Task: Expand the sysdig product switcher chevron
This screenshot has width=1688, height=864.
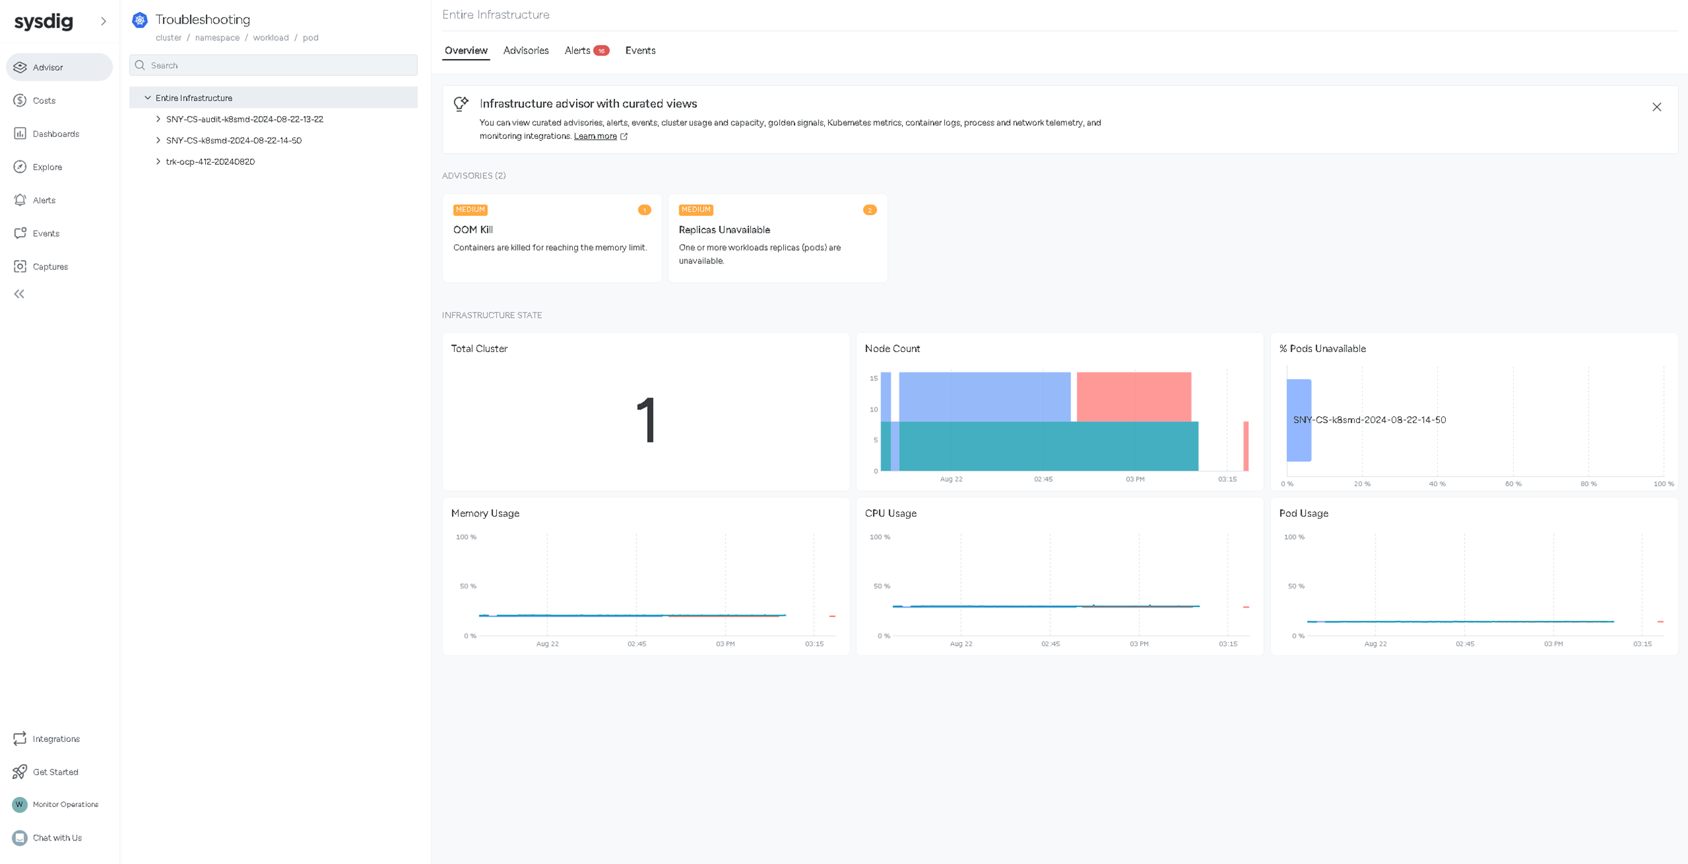Action: (x=103, y=21)
